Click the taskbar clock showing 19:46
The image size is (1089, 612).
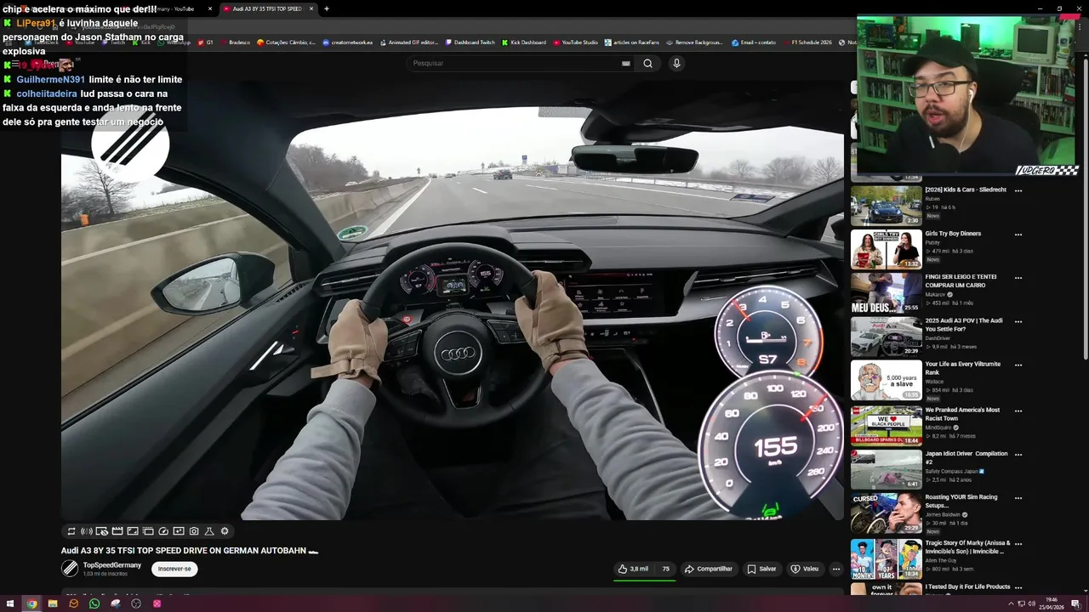[1052, 603]
